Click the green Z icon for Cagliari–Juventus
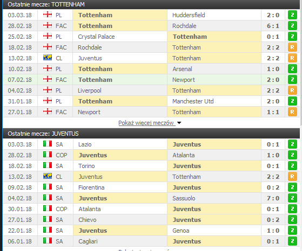 pos(292,241)
